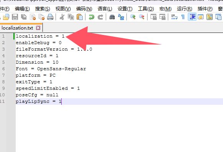Click the "Font = OpenSans-Regular" line
This screenshot has width=223, height=152.
(51, 69)
